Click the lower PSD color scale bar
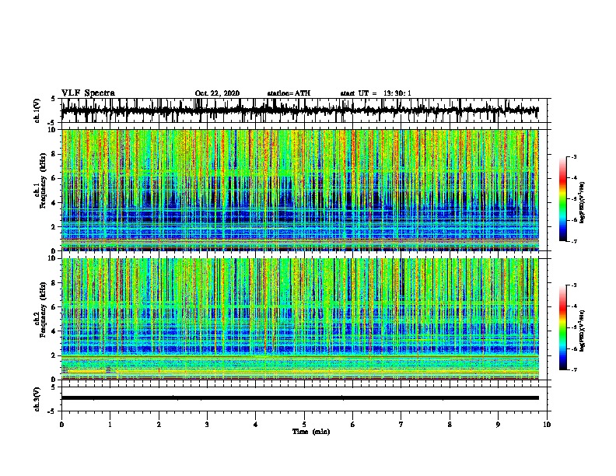Viewport: 616px width, 476px height. [x=563, y=327]
